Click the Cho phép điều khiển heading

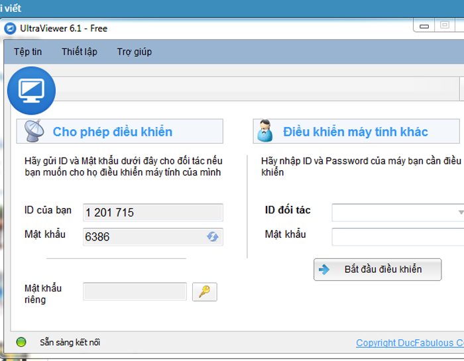[x=113, y=132]
